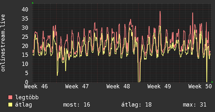215x112 pixels.
Task: Click the onlinestream.live vertical axis title
Action: coord(3,43)
